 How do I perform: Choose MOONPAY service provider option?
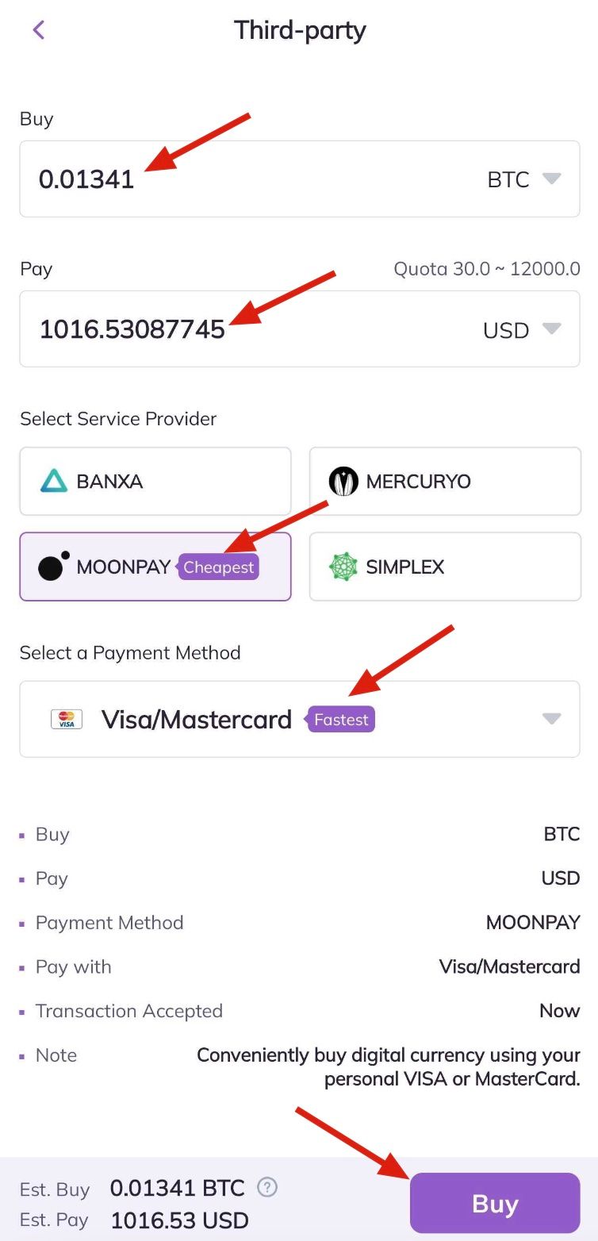coord(123,567)
